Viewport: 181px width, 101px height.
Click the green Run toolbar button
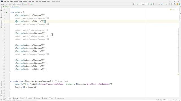coord(149,4)
